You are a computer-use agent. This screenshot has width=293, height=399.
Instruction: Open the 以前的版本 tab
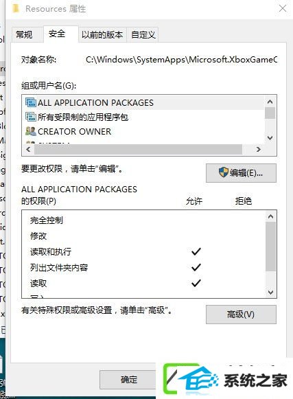click(x=102, y=34)
